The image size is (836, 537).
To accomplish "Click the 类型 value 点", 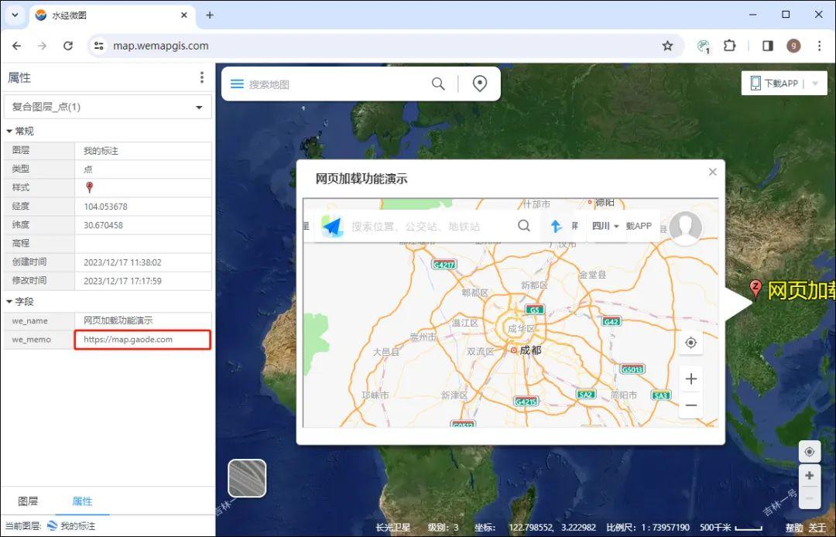I will [x=143, y=169].
